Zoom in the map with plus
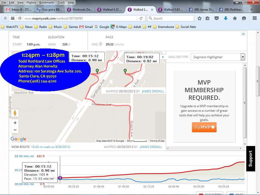The image size is (260, 195). [x=15, y=123]
